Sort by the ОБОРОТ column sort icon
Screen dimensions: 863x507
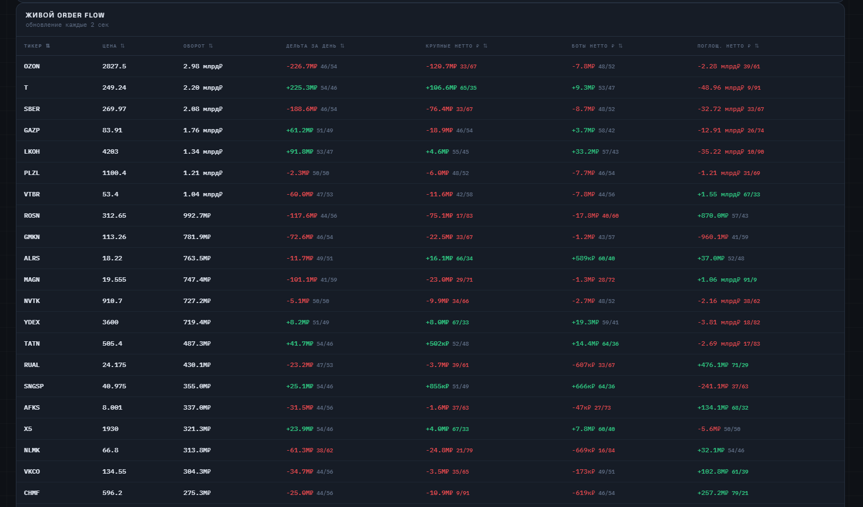(x=211, y=46)
